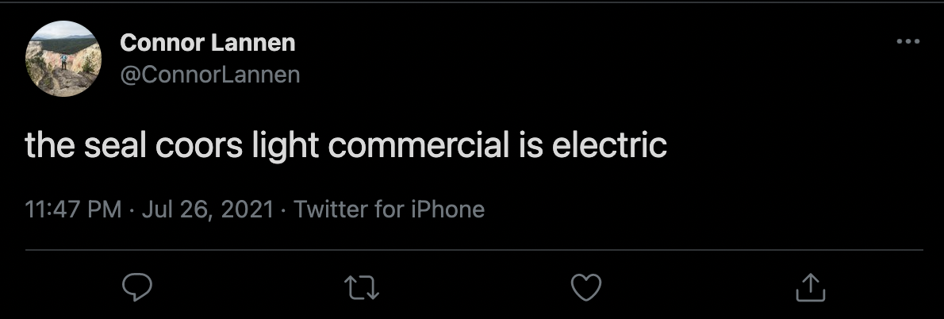Open the share tweet menu
This screenshot has width=944, height=319.
pos(811,288)
